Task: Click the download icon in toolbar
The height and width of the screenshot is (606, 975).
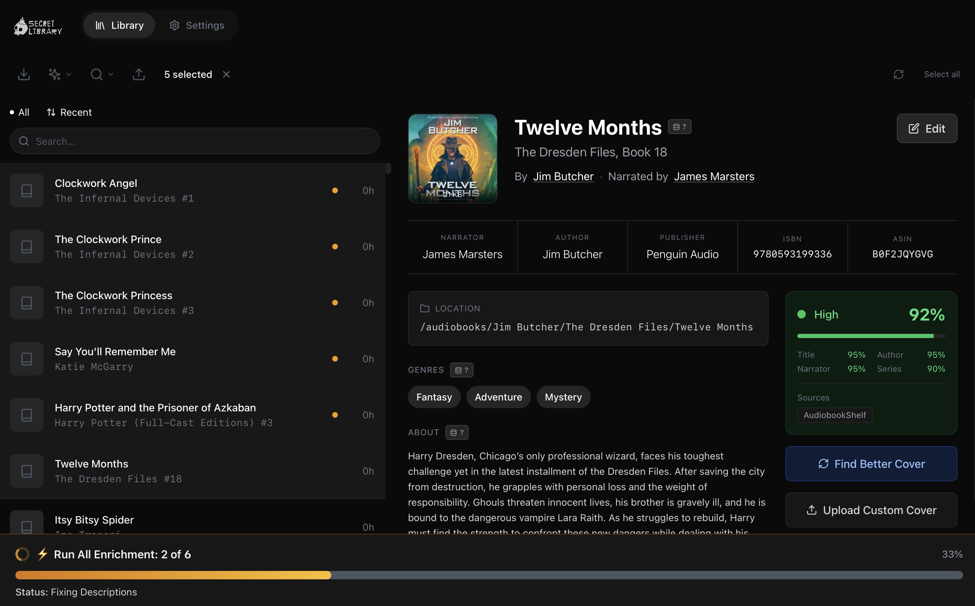Action: (24, 74)
